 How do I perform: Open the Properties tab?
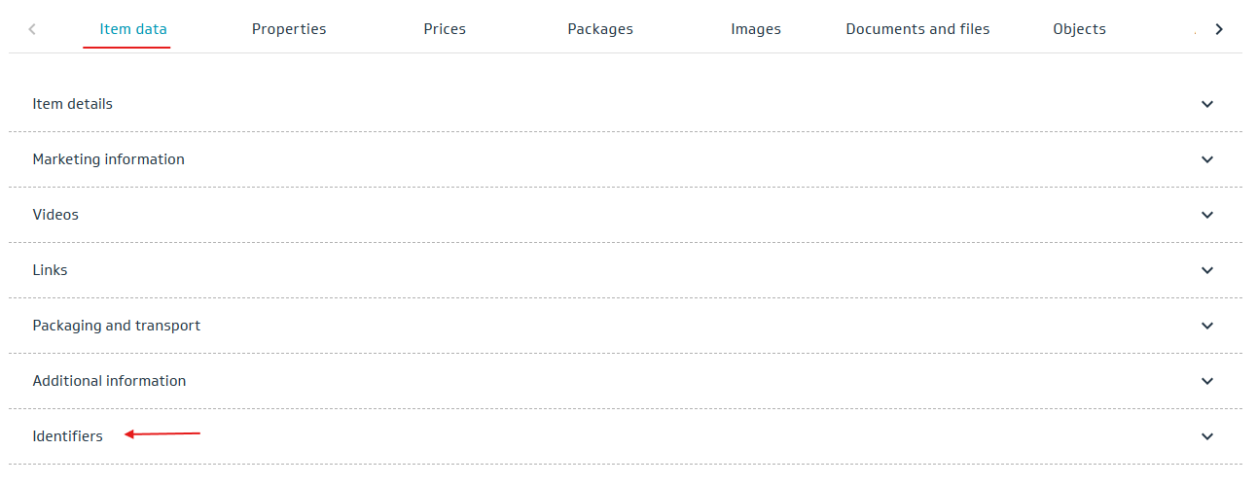(289, 29)
